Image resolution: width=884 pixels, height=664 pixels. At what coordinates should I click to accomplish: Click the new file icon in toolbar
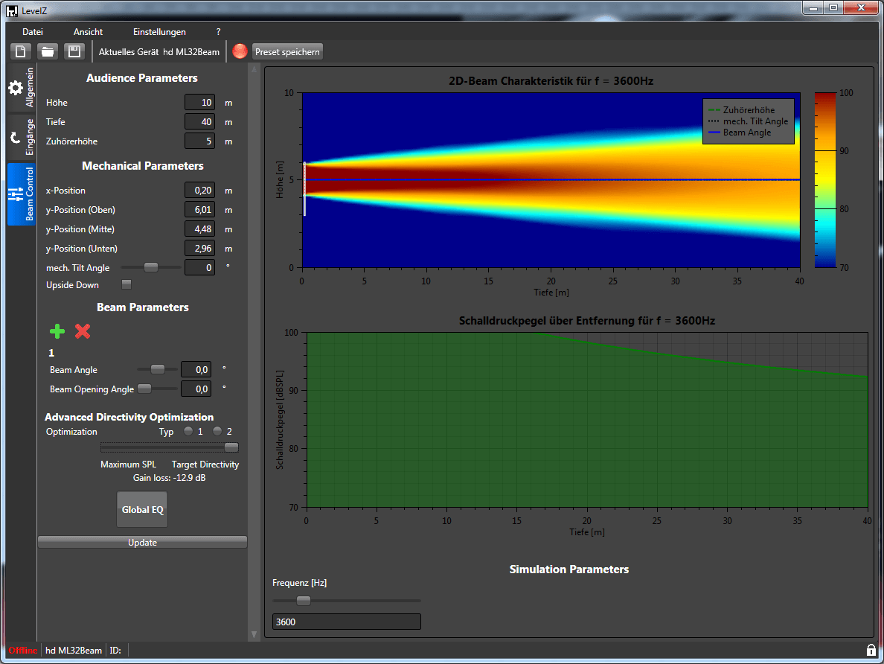pyautogui.click(x=21, y=51)
